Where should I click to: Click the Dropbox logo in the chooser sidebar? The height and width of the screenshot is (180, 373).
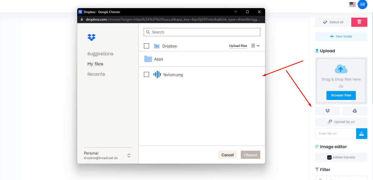92,37
